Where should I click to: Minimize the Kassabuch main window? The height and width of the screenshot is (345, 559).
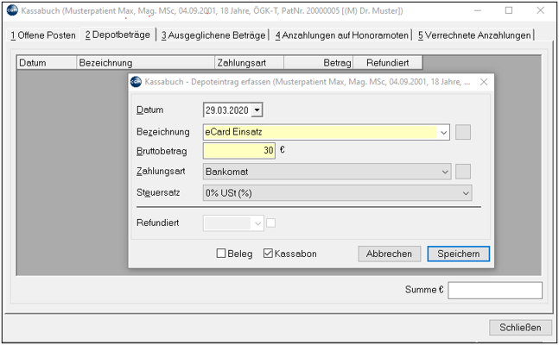(x=478, y=10)
